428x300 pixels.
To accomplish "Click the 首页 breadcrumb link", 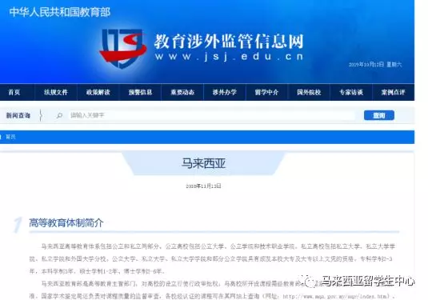I will (10, 137).
